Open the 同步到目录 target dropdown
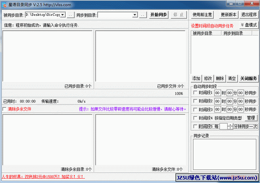Screen dimensions: 260x183 coord(135,15)
